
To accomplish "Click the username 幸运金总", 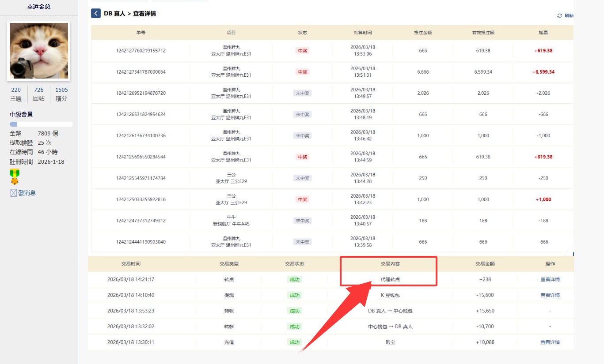I will 38,7.
